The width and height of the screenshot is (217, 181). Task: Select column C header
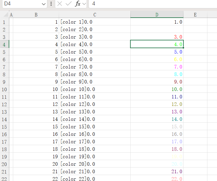point(95,15)
